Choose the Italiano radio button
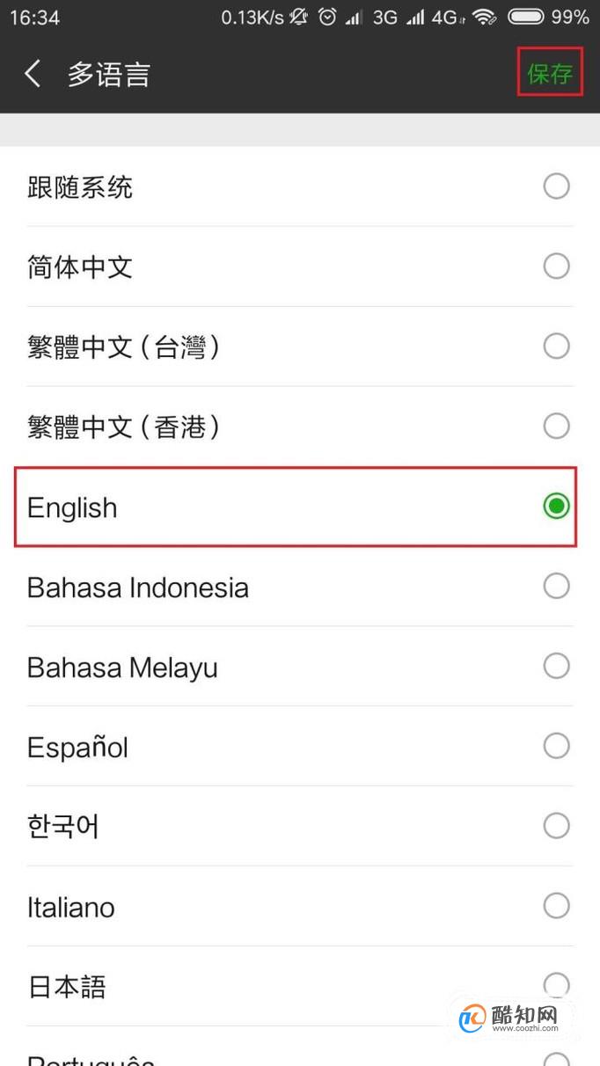Viewport: 600px width, 1066px height. (556, 905)
